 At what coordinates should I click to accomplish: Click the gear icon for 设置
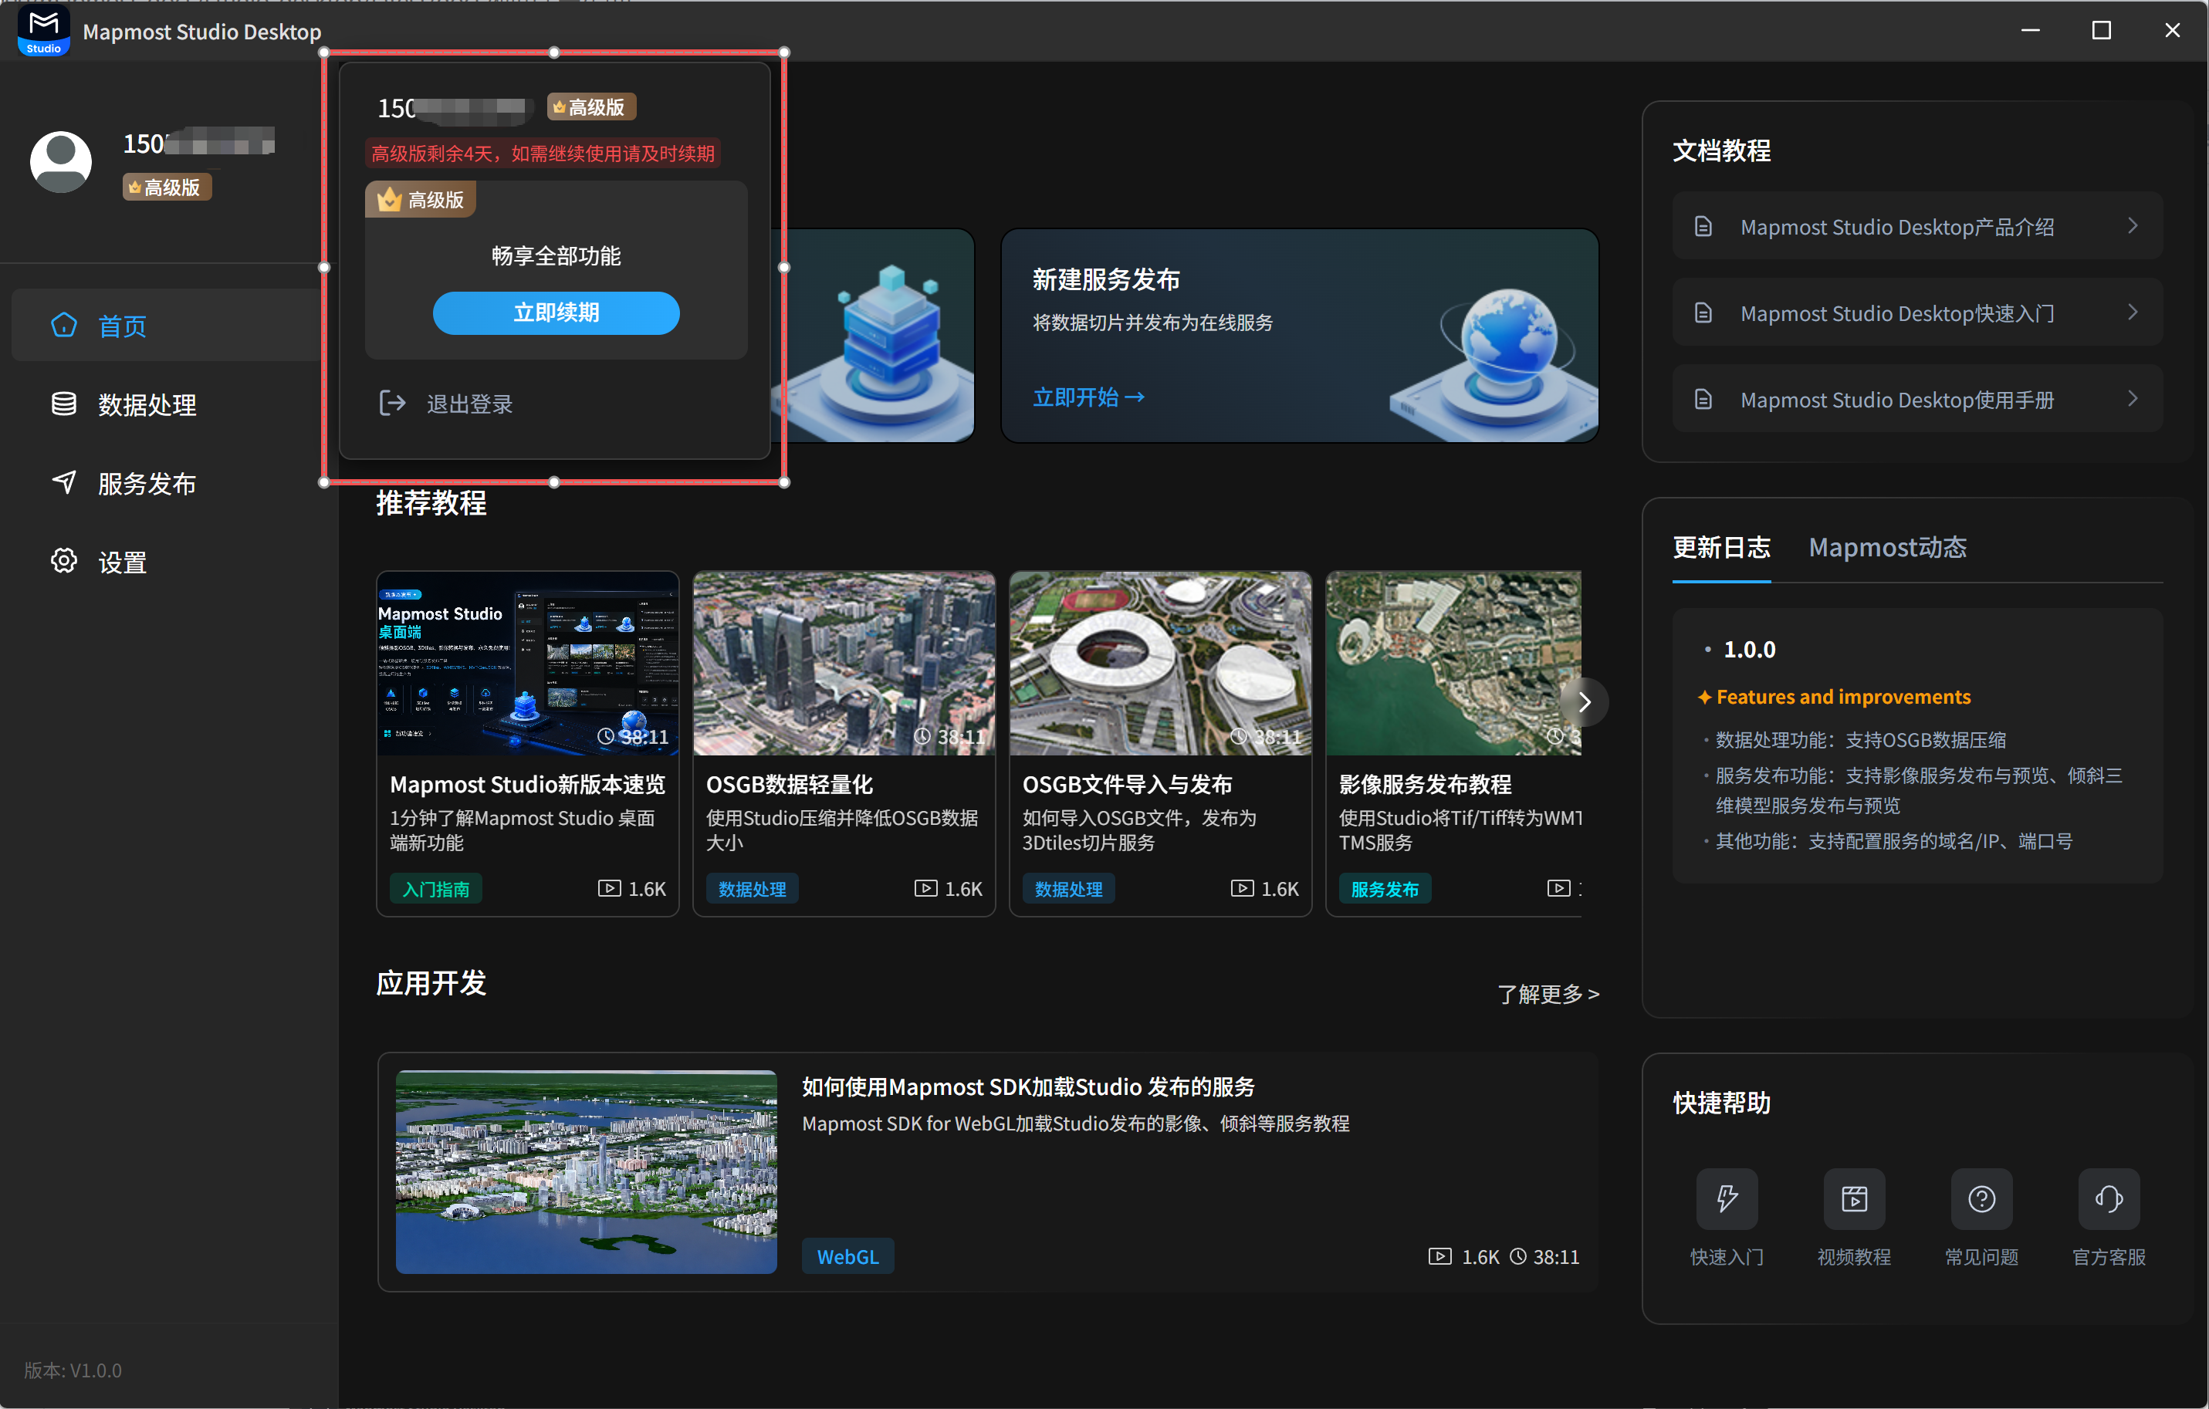point(64,562)
